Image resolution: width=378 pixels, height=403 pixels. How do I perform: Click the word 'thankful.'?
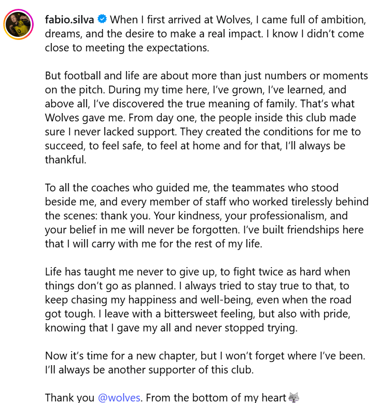[66, 160]
